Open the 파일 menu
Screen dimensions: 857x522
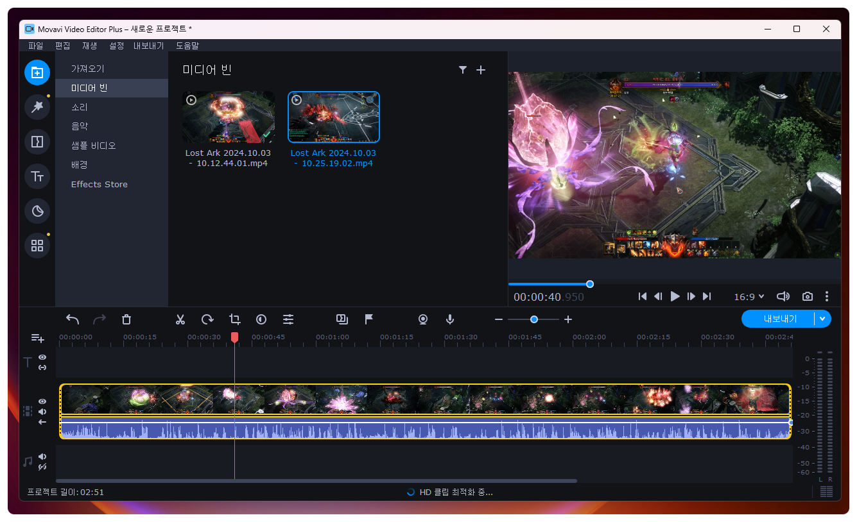(x=36, y=46)
